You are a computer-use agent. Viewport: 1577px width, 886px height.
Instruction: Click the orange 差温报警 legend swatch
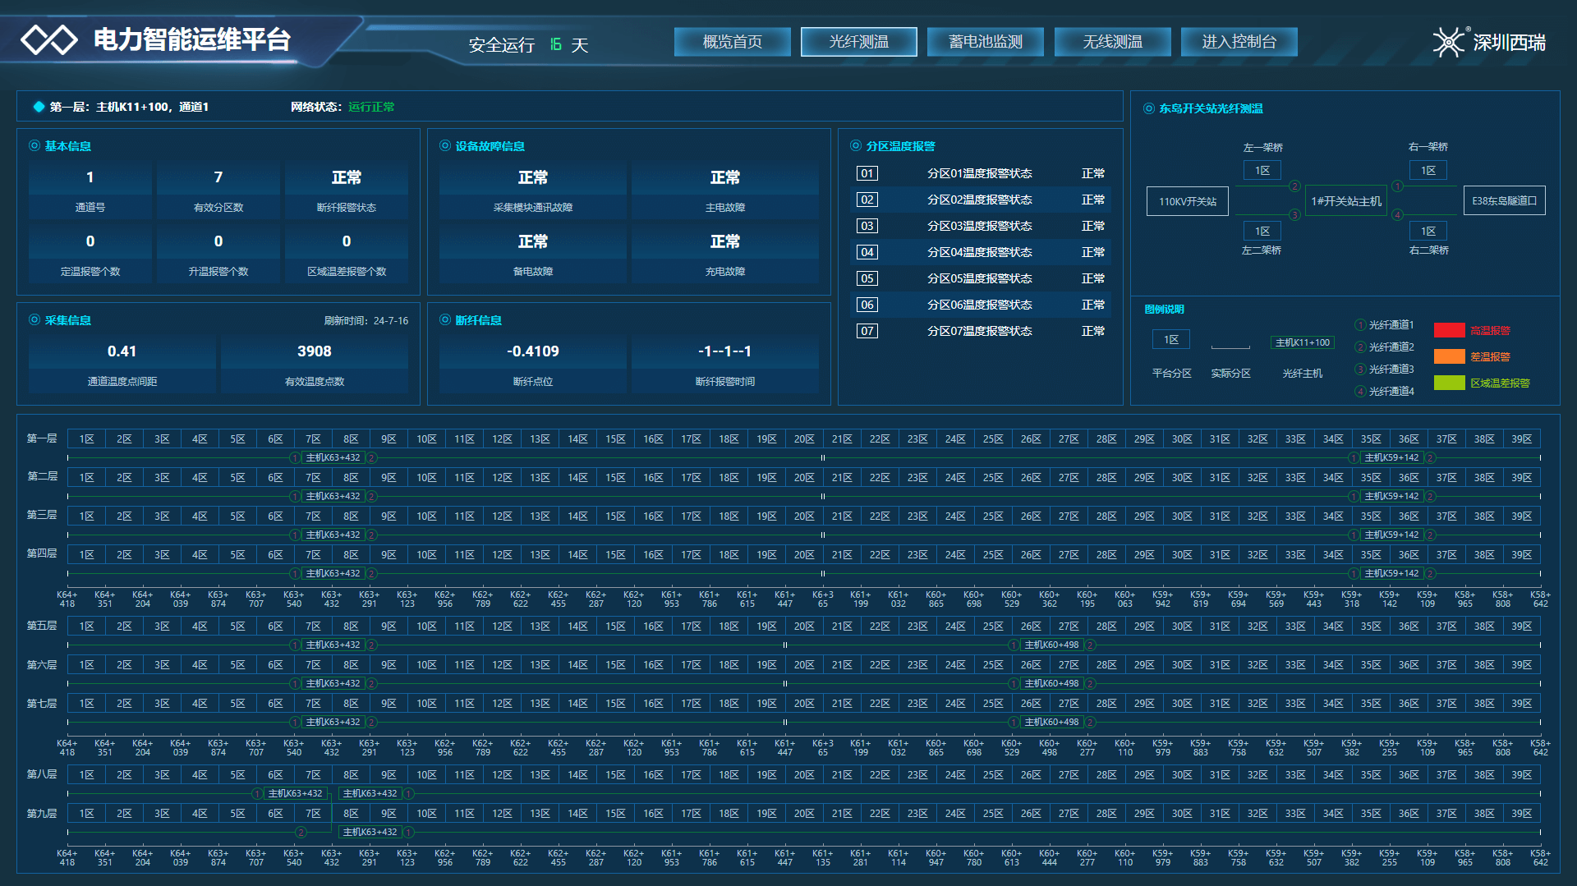[1449, 356]
